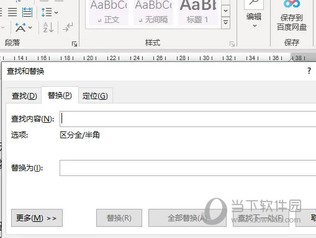Apply the 正文 style
Image resolution: width=316 pixels, height=238 pixels.
point(109,12)
